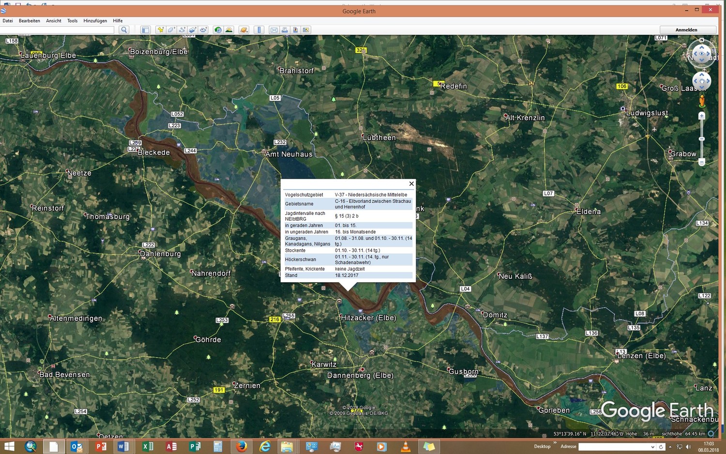Toggle sunlight across landscape view
Screen dimensions: 726x454
tap(229, 30)
